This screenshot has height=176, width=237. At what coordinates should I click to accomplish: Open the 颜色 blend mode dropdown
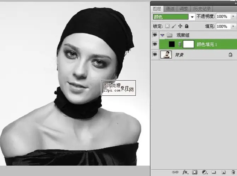[192, 17]
